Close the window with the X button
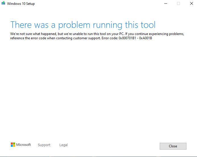This screenshot has height=157, width=197. point(192,3)
